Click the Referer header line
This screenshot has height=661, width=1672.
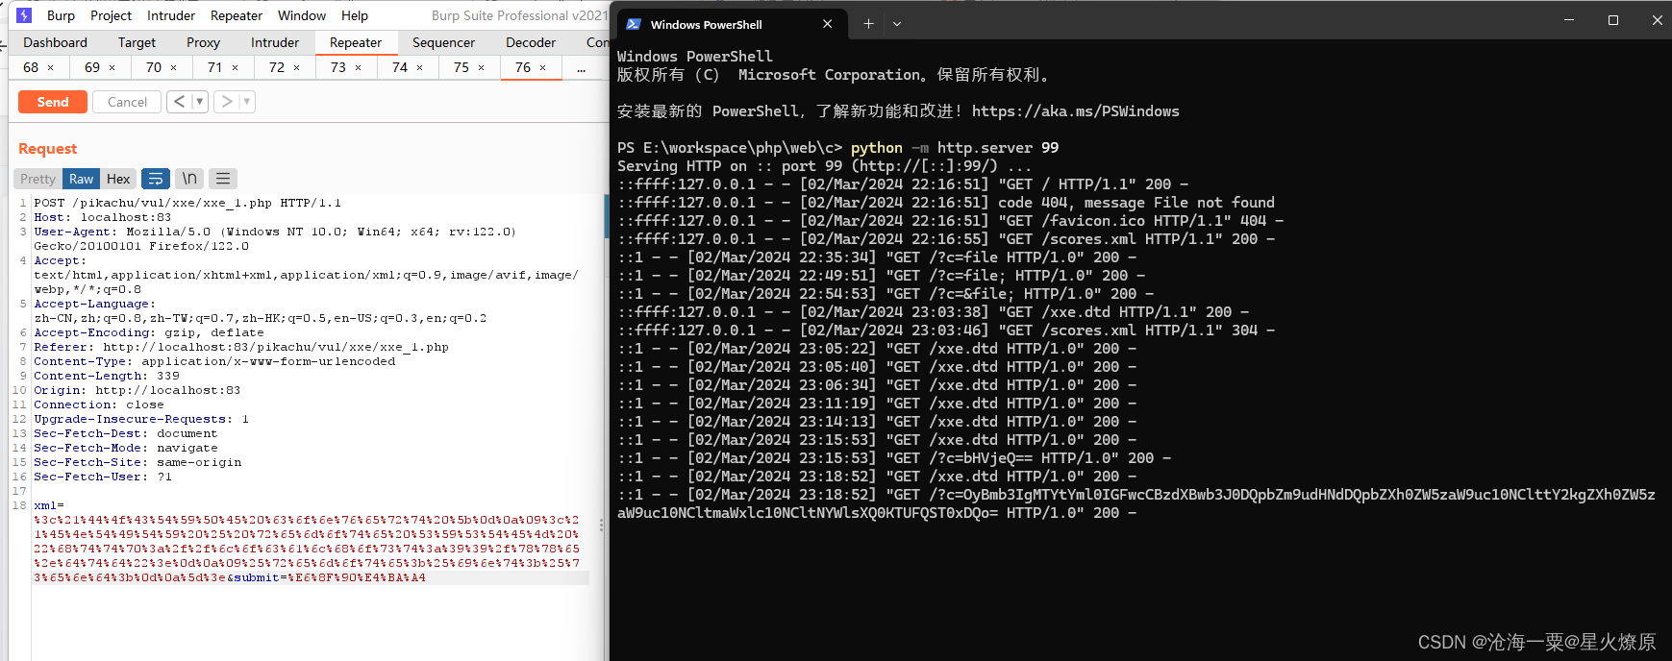241,347
